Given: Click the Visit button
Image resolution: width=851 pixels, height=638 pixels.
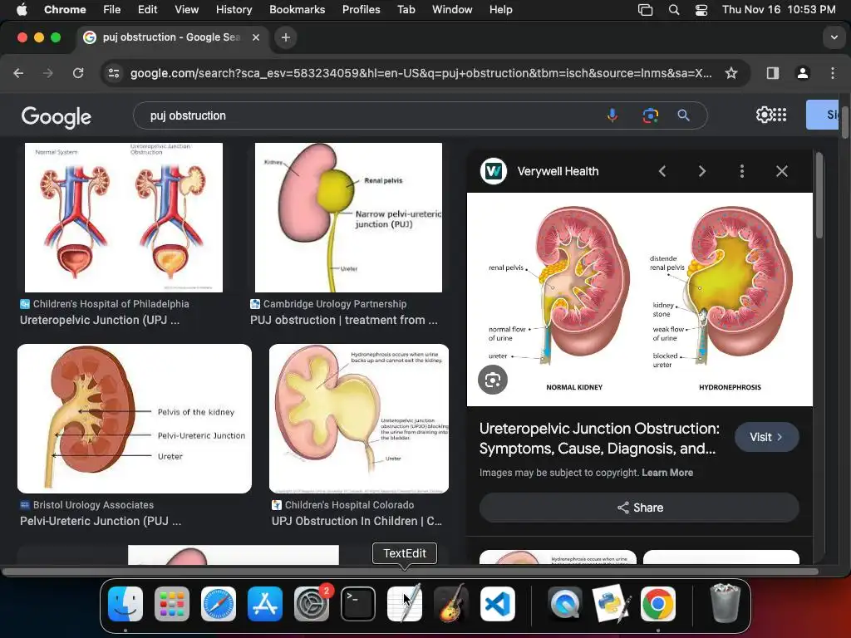Looking at the screenshot, I should coord(766,437).
